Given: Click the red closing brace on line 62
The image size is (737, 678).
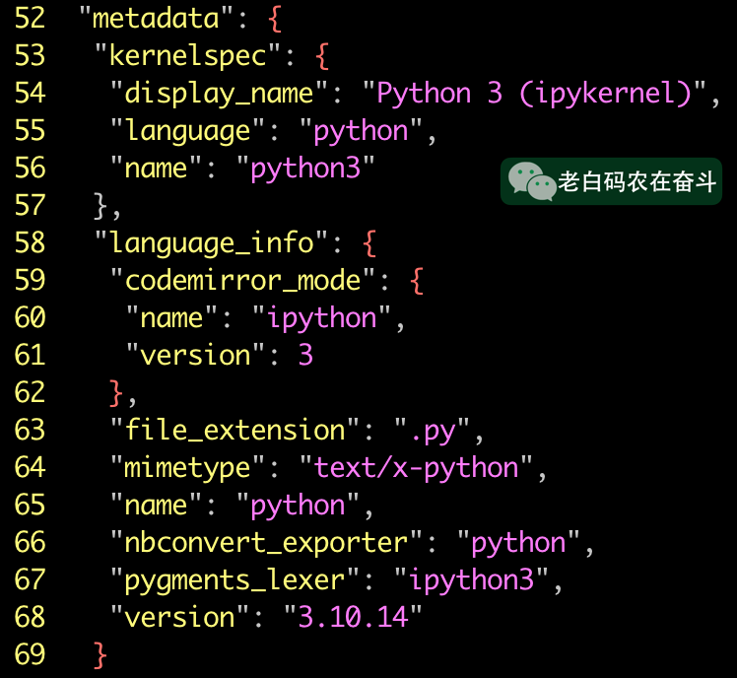Looking at the screenshot, I should 116,393.
